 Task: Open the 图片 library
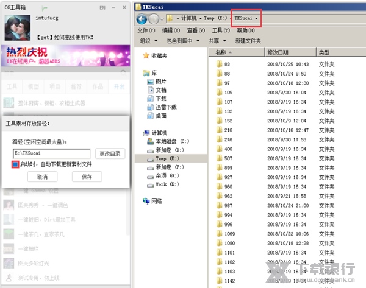(157, 82)
